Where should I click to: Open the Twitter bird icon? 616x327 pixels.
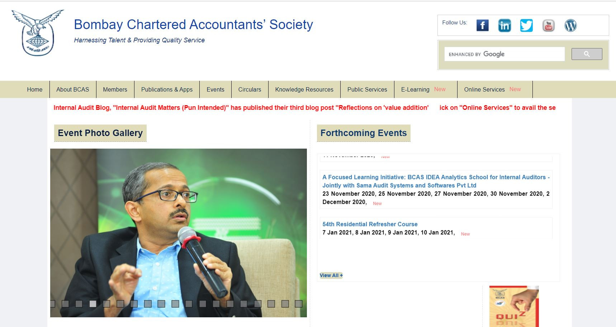click(526, 25)
